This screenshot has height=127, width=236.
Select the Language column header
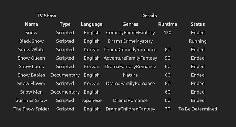point(91,24)
